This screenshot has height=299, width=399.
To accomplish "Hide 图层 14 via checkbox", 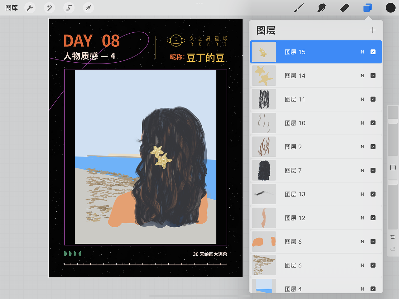I will click(373, 75).
